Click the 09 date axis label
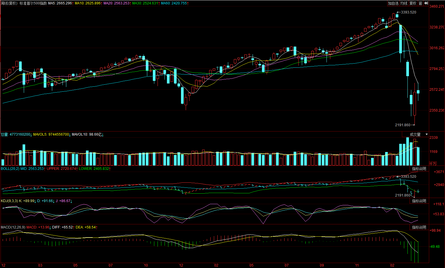This screenshot has width=445, height=268. (x=322, y=265)
